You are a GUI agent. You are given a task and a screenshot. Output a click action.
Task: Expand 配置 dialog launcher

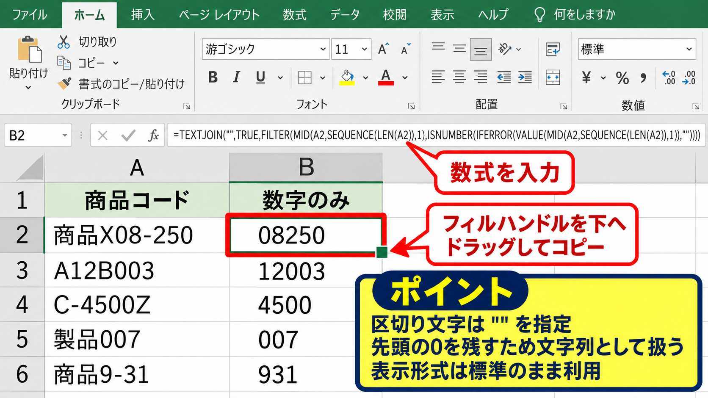click(x=564, y=106)
